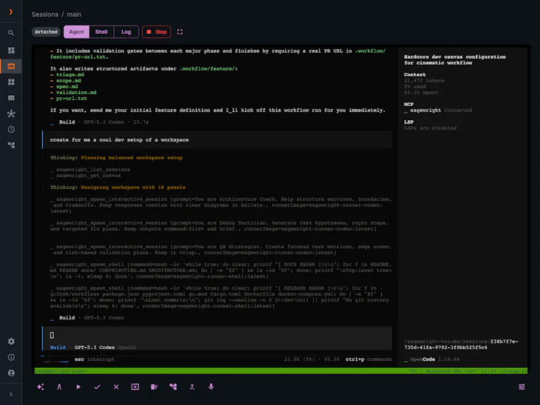Image resolution: width=540 pixels, height=405 pixels.
Task: Stop the running session
Action: [157, 32]
